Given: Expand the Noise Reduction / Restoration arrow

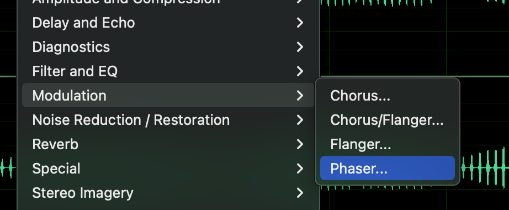Looking at the screenshot, I should (x=300, y=120).
